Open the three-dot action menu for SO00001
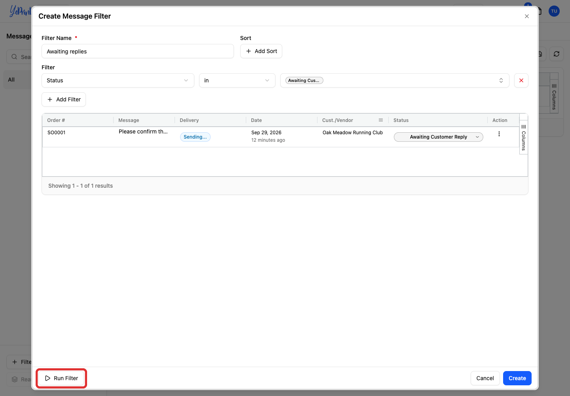Screen dimensions: 570x396 pyautogui.click(x=499, y=134)
